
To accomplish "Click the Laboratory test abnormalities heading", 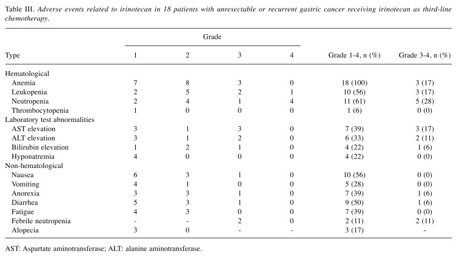I will tap(49, 119).
